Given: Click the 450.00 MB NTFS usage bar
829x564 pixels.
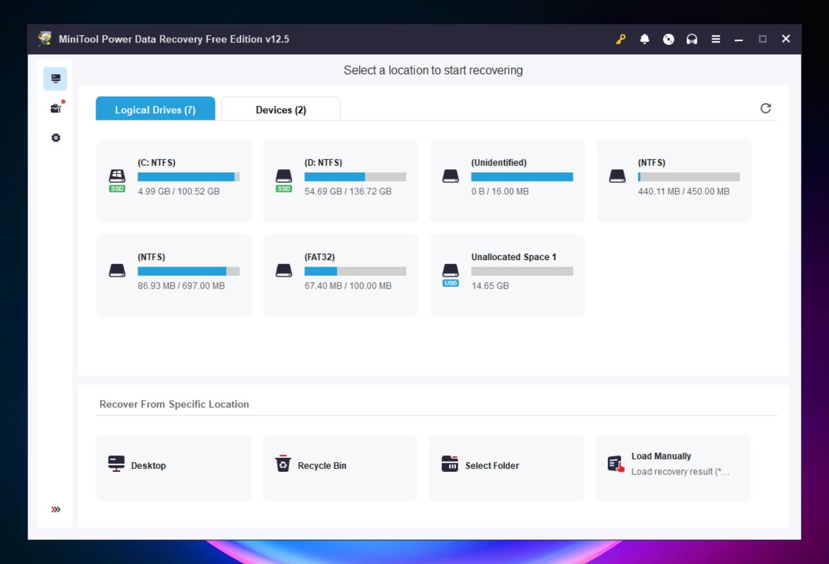Looking at the screenshot, I should point(689,176).
